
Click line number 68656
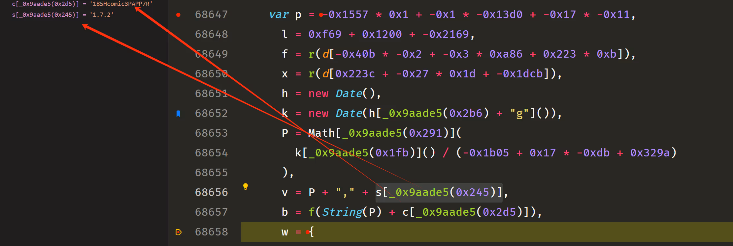[211, 192]
